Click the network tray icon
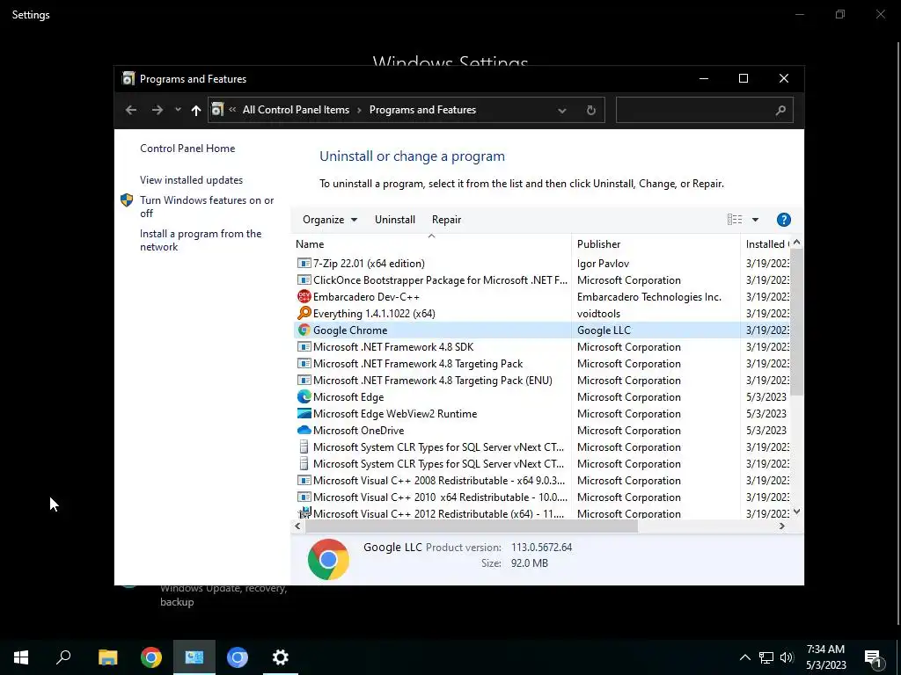The width and height of the screenshot is (901, 675). [766, 657]
